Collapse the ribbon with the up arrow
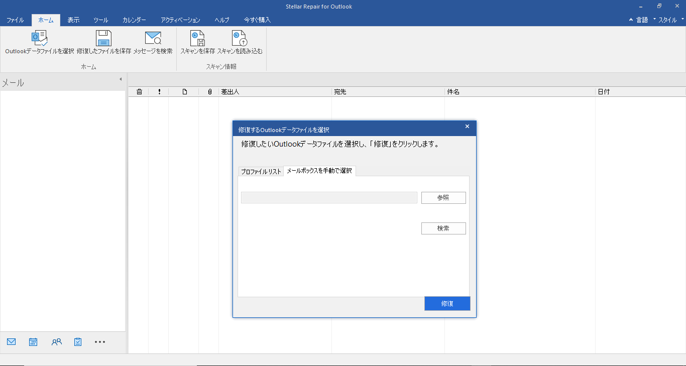 [x=631, y=20]
